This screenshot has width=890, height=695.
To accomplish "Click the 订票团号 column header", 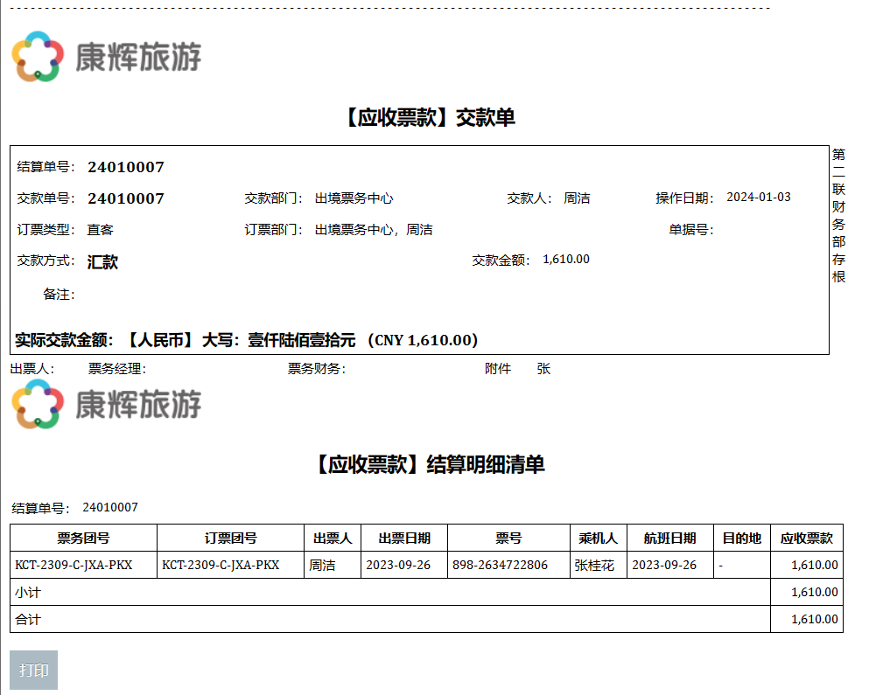I will point(230,539).
